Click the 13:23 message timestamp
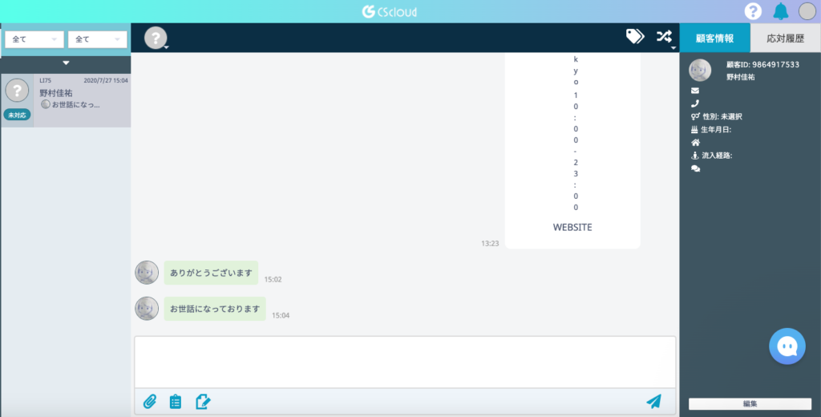The height and width of the screenshot is (417, 821). pos(490,244)
